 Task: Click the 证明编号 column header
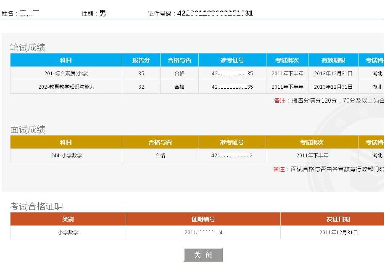203,219
